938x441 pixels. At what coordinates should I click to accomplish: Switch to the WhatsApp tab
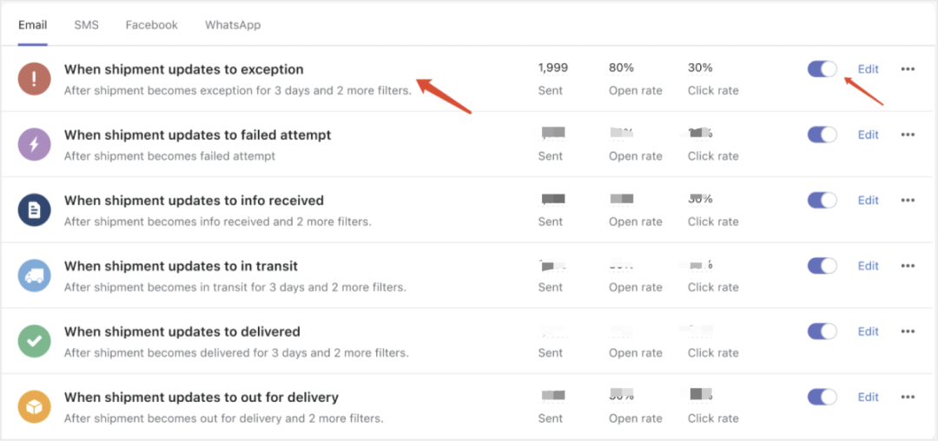(233, 25)
